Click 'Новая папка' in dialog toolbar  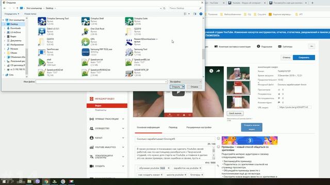[x=30, y=14]
